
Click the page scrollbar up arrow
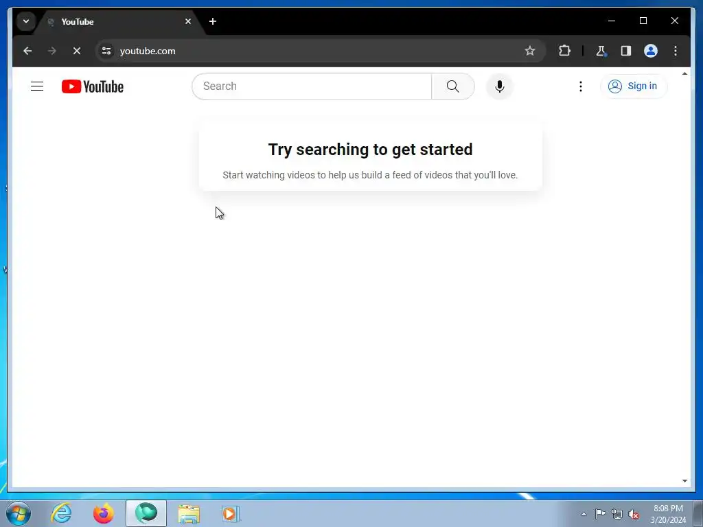(x=684, y=73)
